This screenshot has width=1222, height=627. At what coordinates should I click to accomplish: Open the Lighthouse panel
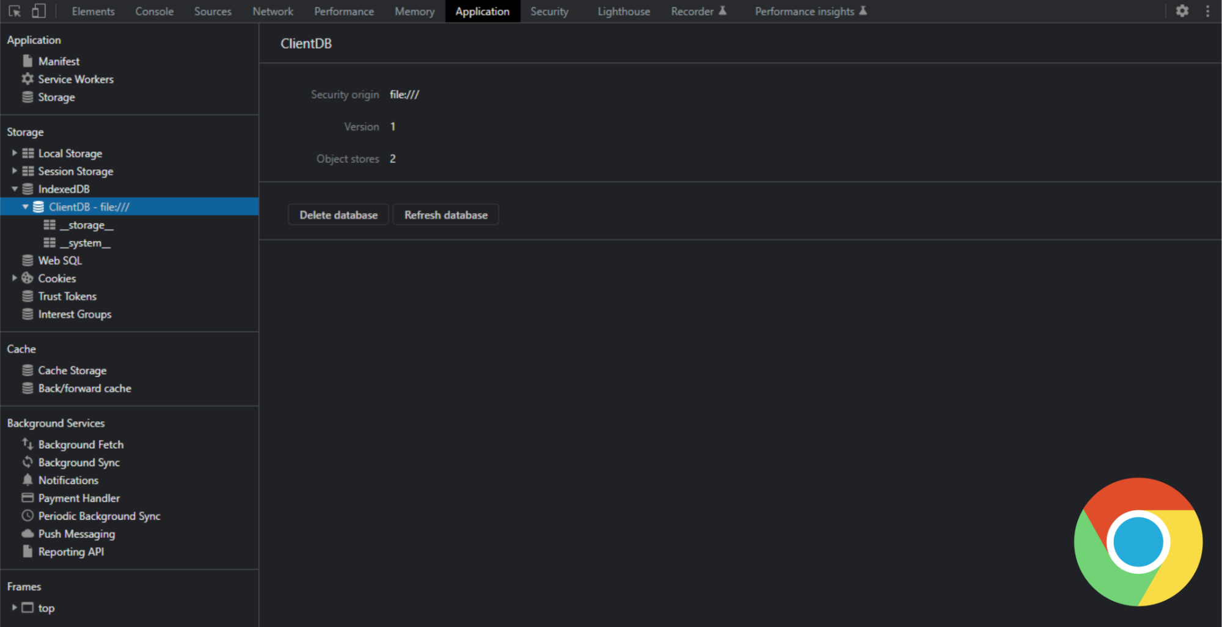coord(623,11)
